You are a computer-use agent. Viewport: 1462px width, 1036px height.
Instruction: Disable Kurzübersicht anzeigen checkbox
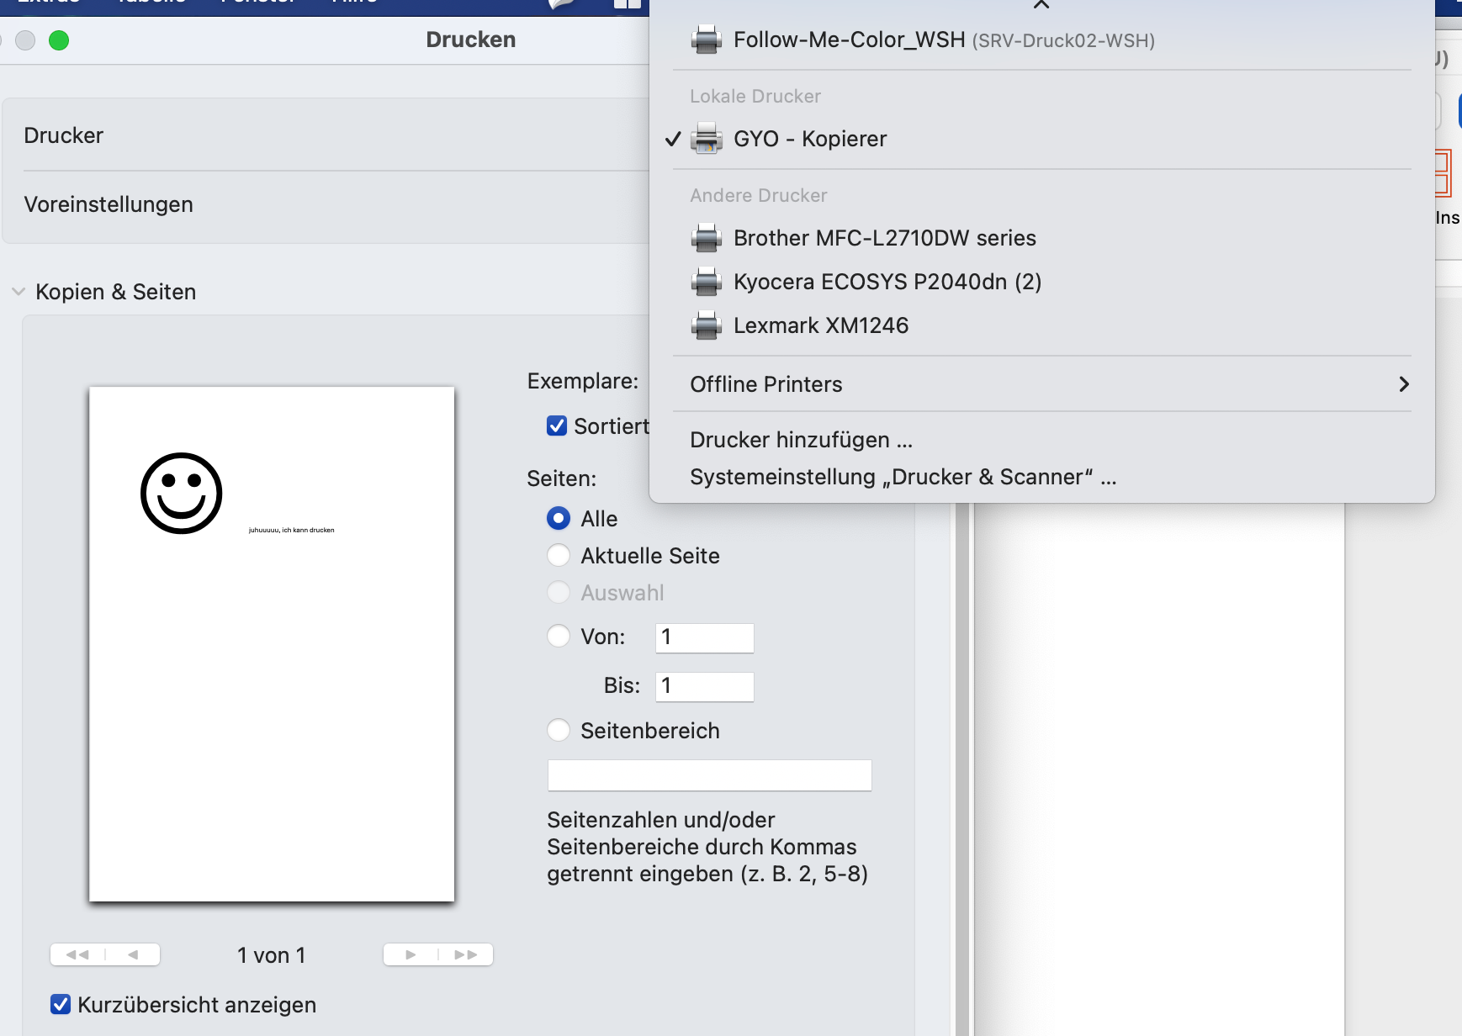[x=61, y=1004]
